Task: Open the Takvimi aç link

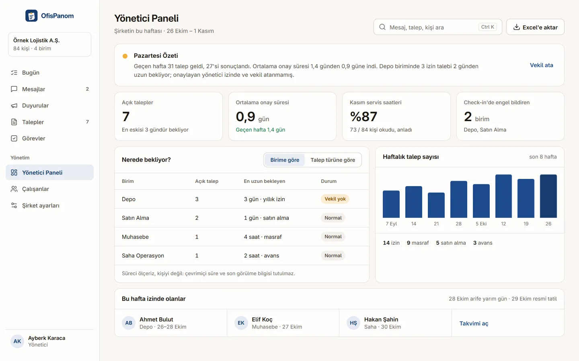Action: coord(474,323)
